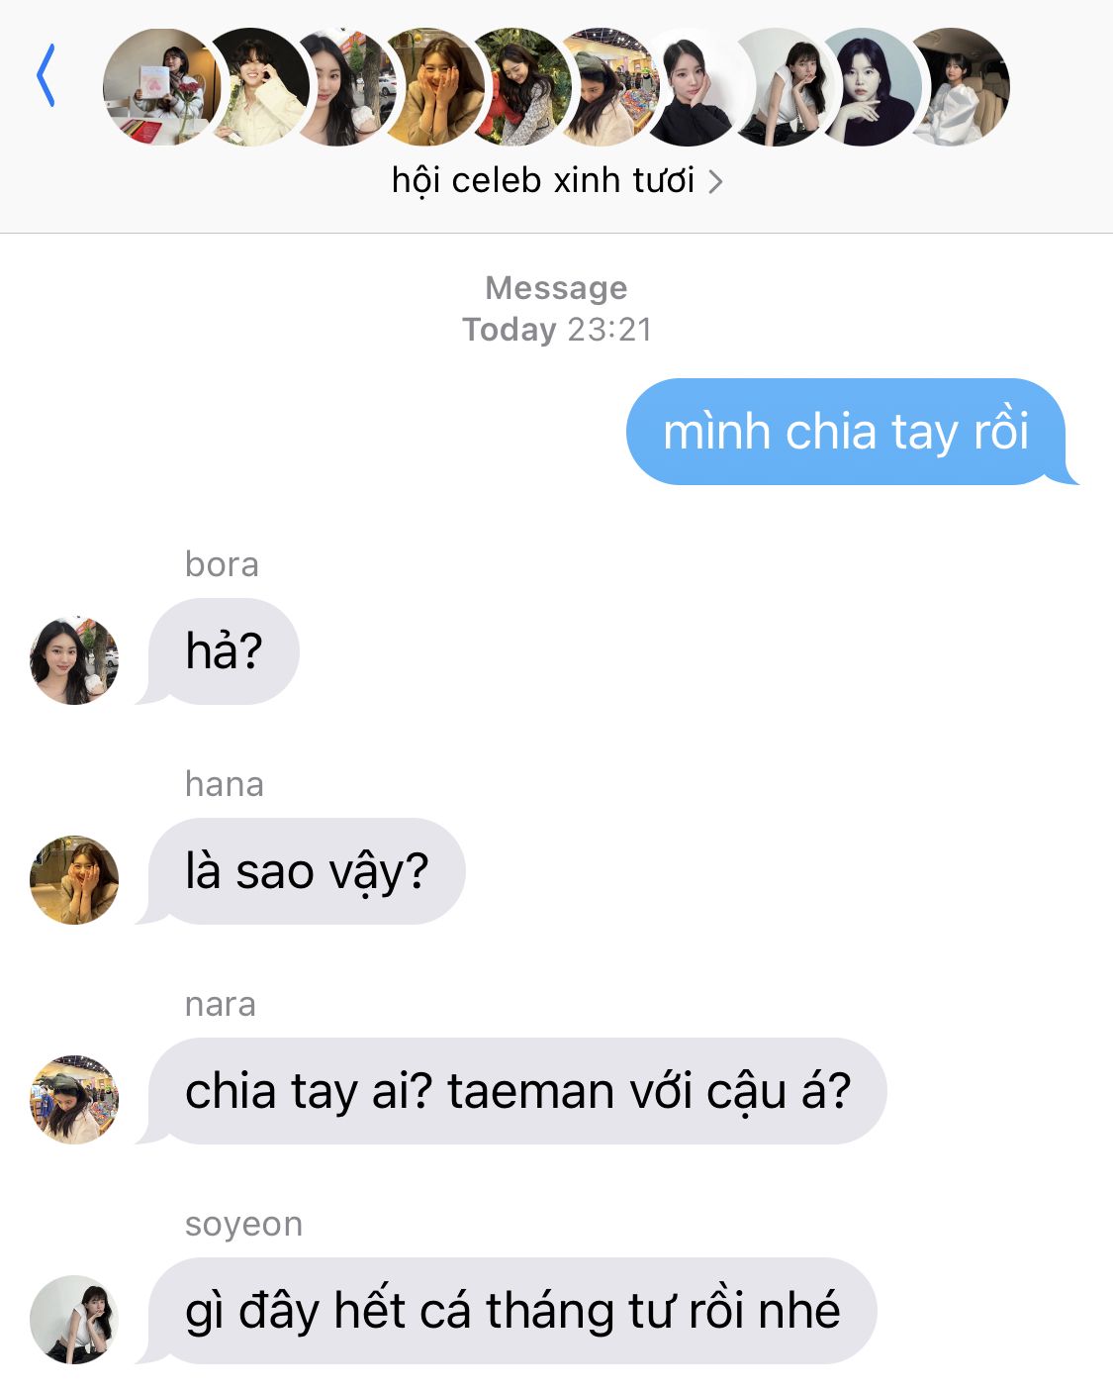The image size is (1113, 1392).
Task: Open group details via the chevron
Action: [715, 182]
